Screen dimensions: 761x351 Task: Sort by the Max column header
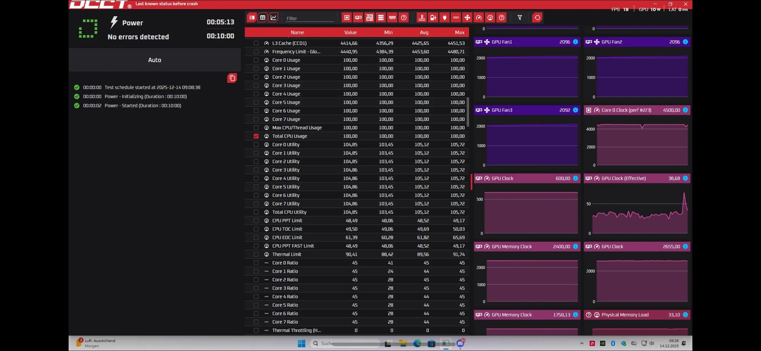[x=459, y=32]
